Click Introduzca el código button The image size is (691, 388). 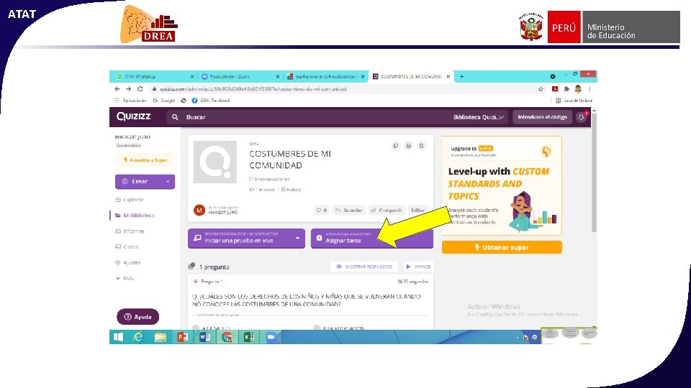542,117
